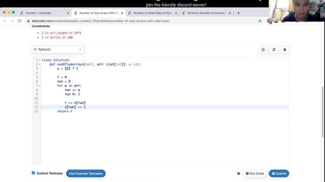Open the code notes document icon
325x182 pixels.
(x=263, y=50)
